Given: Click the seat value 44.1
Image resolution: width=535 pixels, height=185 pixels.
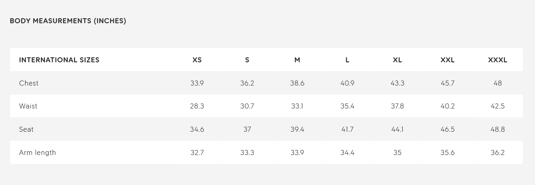Looking at the screenshot, I should point(398,129).
